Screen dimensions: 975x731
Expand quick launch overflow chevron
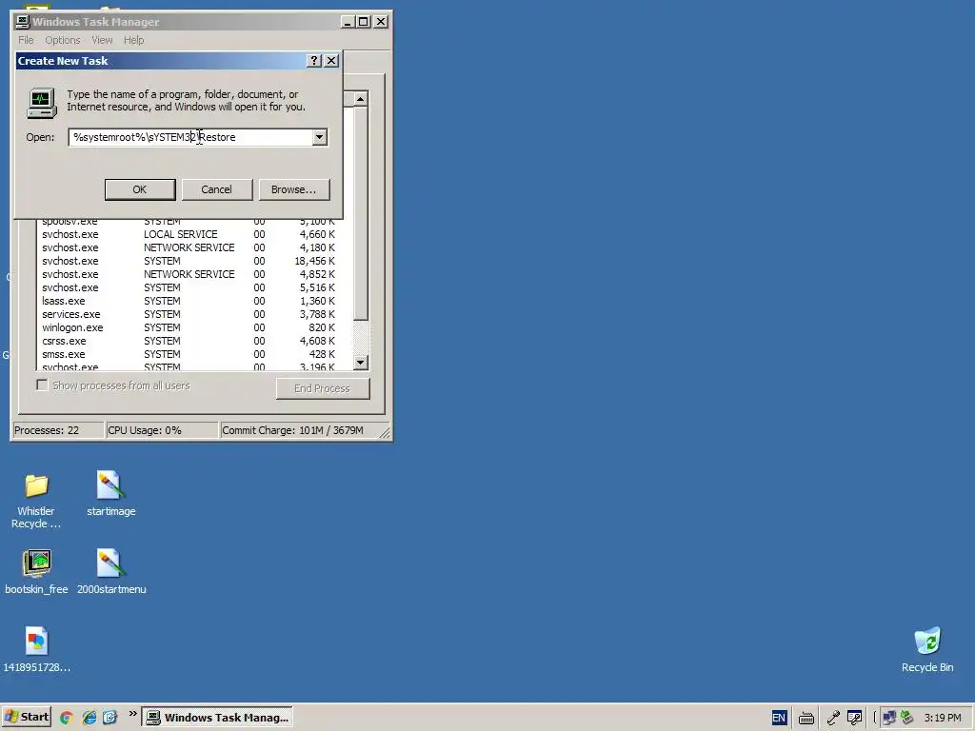[132, 714]
